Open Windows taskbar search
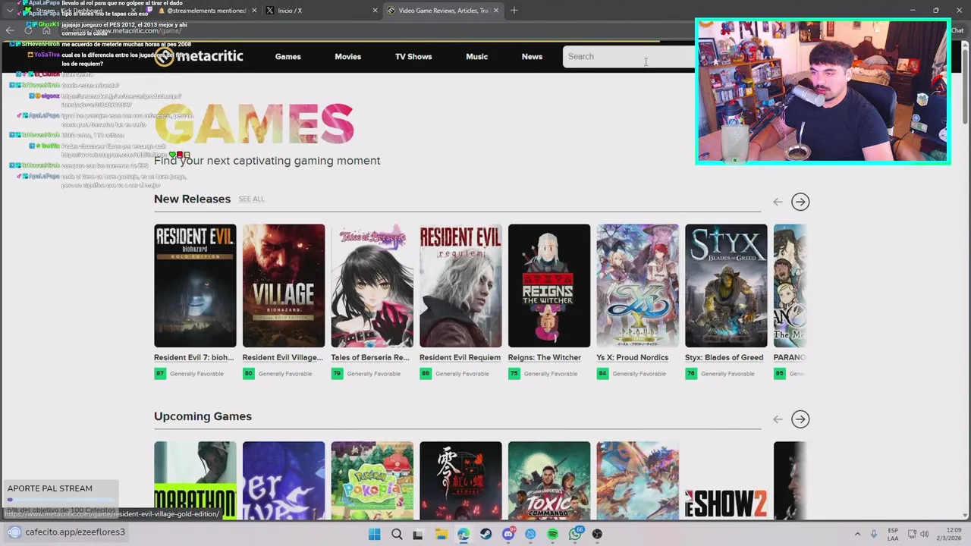 click(397, 534)
